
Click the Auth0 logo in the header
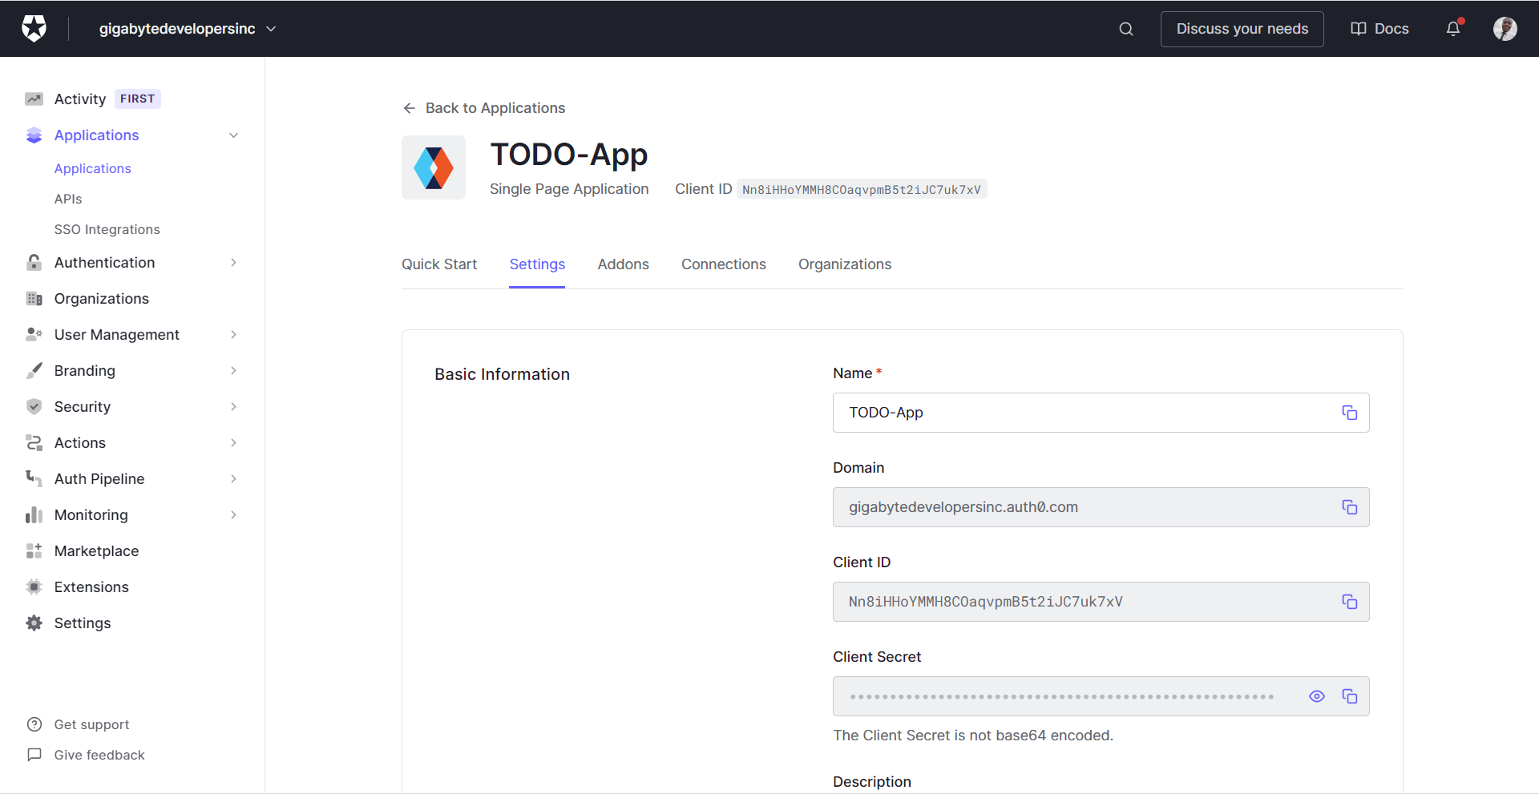[x=34, y=29]
